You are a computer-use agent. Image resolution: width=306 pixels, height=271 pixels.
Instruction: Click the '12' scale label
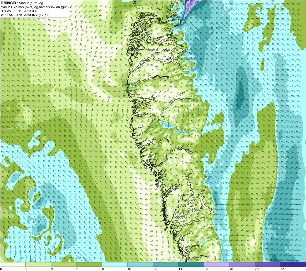155,269
